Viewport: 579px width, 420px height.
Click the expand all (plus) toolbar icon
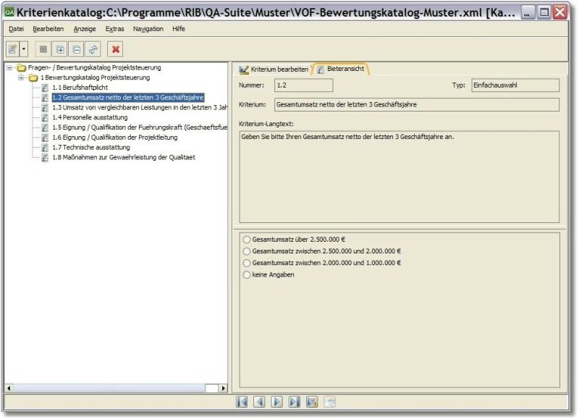60,49
